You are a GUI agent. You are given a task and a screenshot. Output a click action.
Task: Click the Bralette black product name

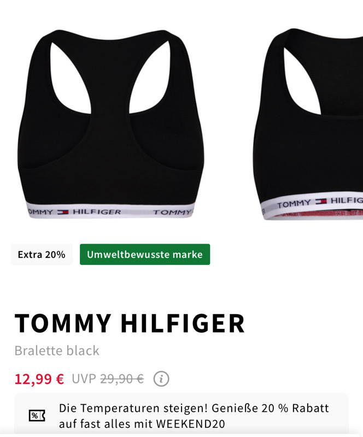point(57,351)
